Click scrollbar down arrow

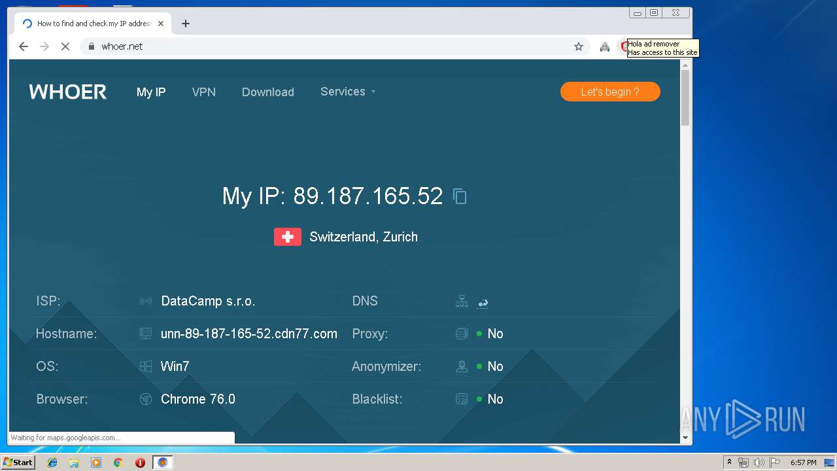[685, 438]
